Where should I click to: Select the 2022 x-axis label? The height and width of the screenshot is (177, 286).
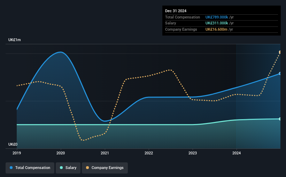tap(149, 153)
